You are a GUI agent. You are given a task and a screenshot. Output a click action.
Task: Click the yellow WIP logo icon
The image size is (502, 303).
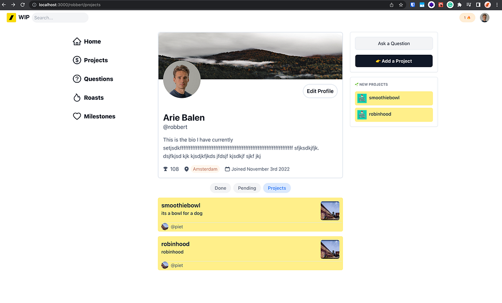click(11, 18)
